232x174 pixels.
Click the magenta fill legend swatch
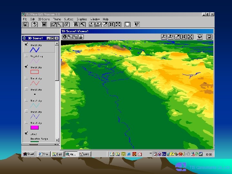tap(34, 128)
